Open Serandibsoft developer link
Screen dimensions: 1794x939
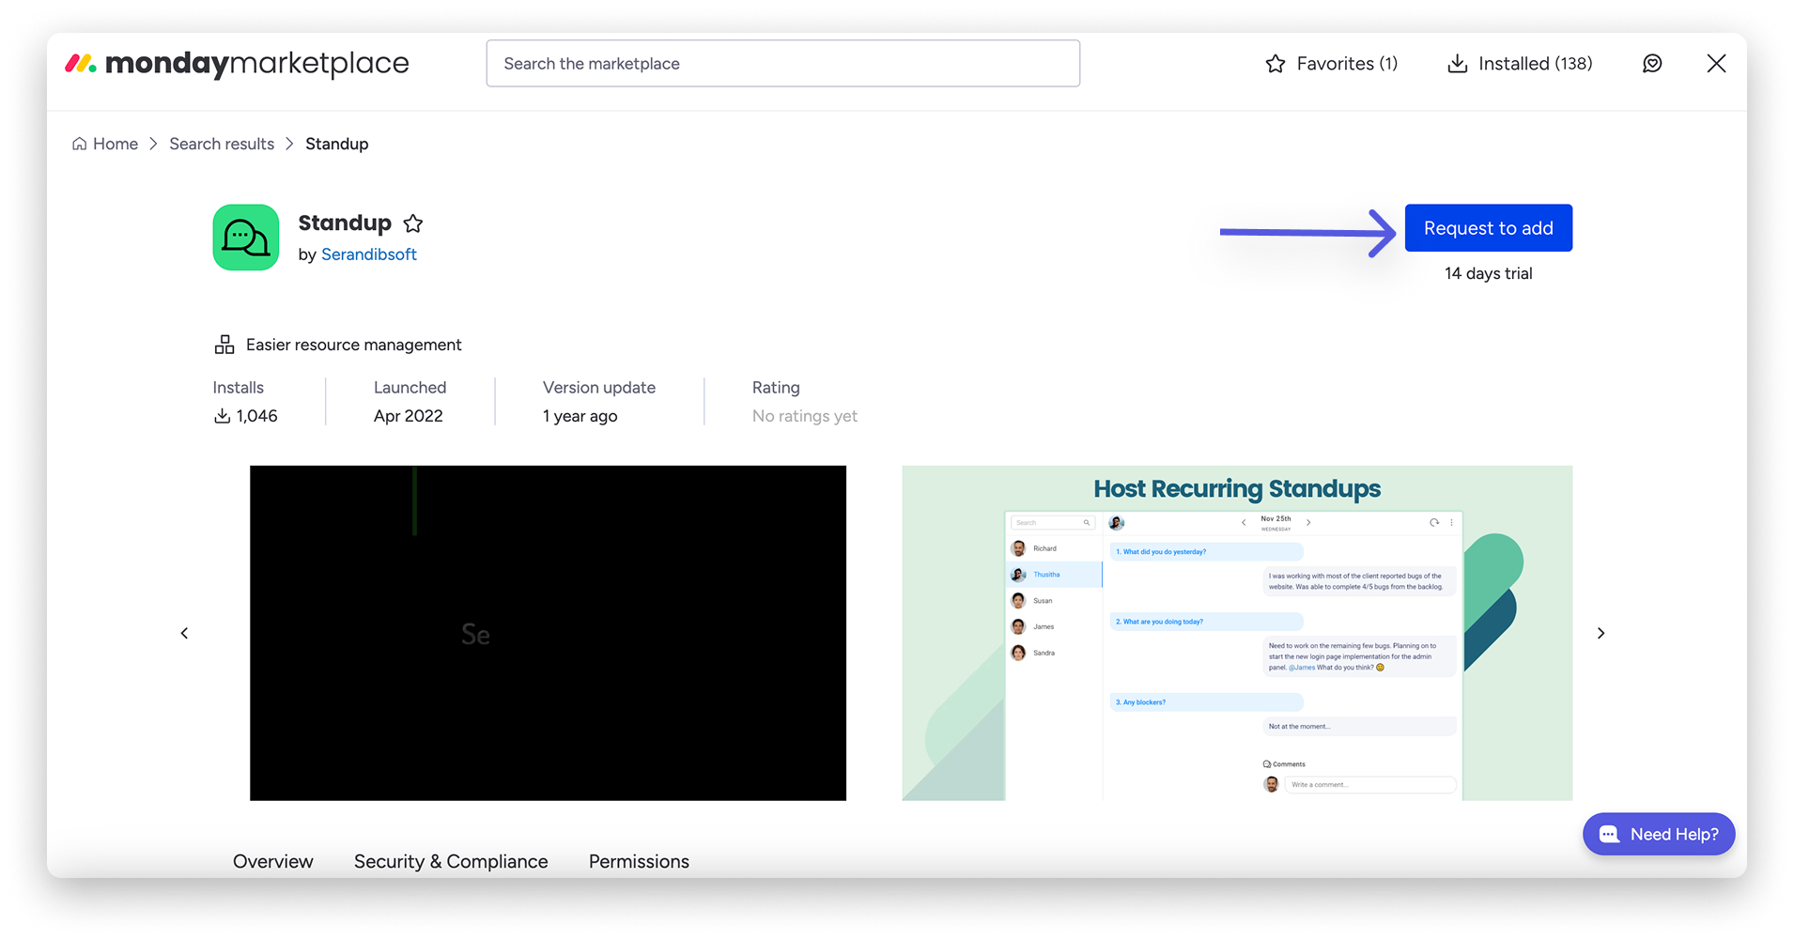(369, 254)
